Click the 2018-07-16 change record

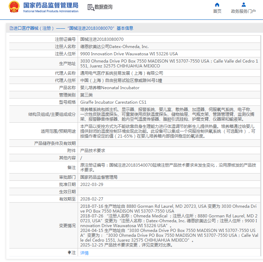168,208
